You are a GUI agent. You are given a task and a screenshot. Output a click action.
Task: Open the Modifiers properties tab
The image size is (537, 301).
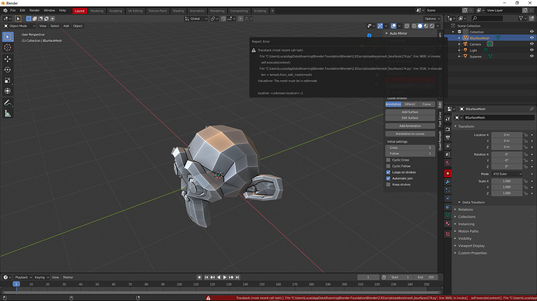[x=447, y=182]
